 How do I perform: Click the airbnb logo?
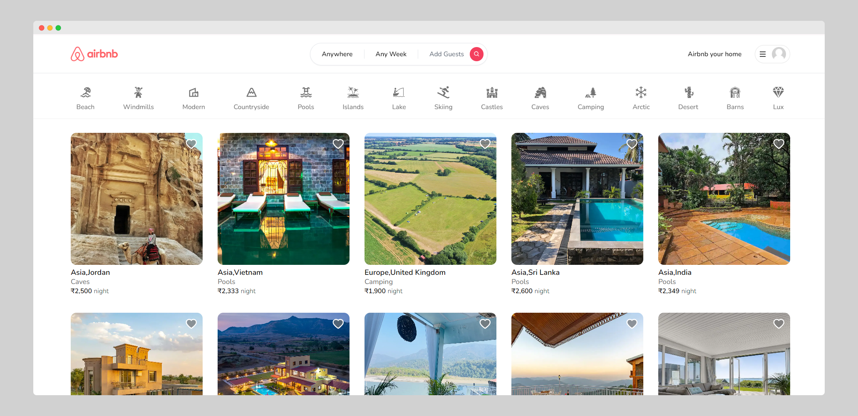click(94, 54)
